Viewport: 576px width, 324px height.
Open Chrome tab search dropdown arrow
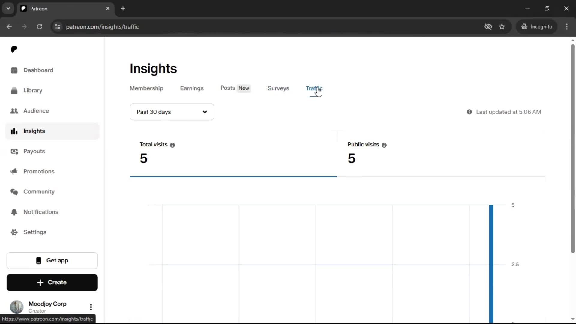[8, 8]
